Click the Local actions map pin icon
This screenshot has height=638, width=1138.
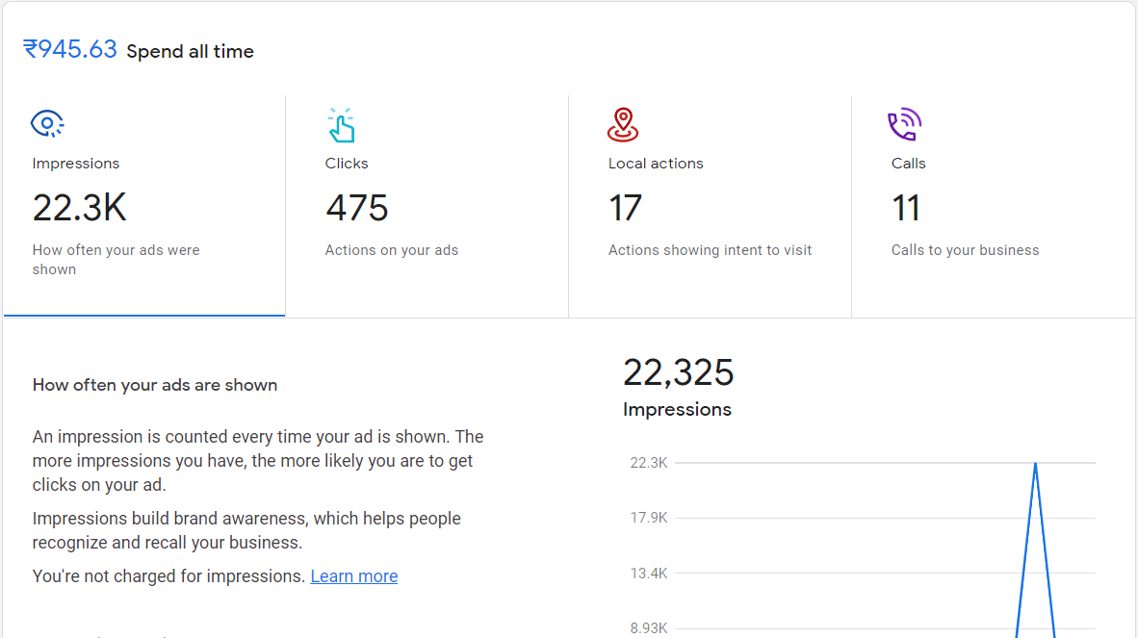pyautogui.click(x=623, y=125)
